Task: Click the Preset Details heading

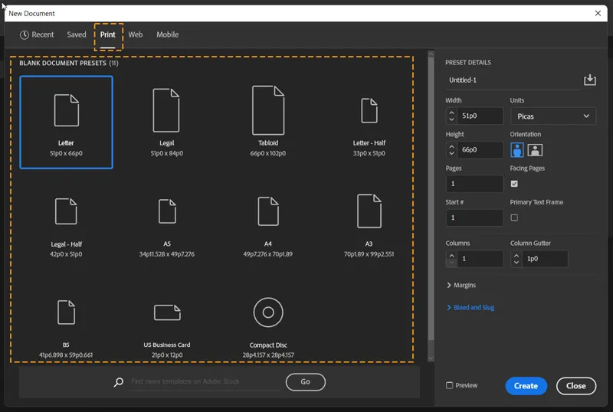Action: coord(468,63)
